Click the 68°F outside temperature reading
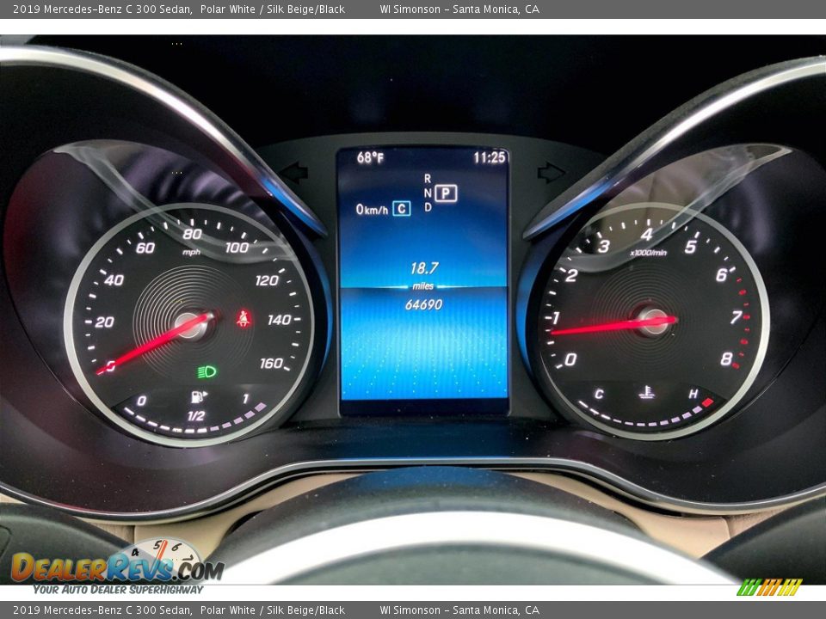 coord(371,157)
